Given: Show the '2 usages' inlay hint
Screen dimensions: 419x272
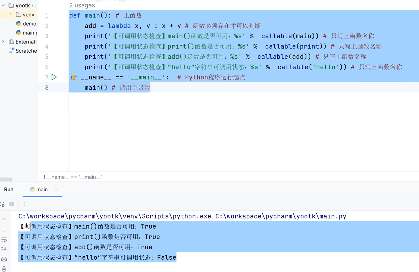Looking at the screenshot, I should click(x=82, y=5).
